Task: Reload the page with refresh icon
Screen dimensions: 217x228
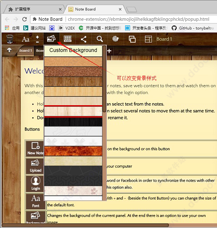Action: tap(25, 19)
